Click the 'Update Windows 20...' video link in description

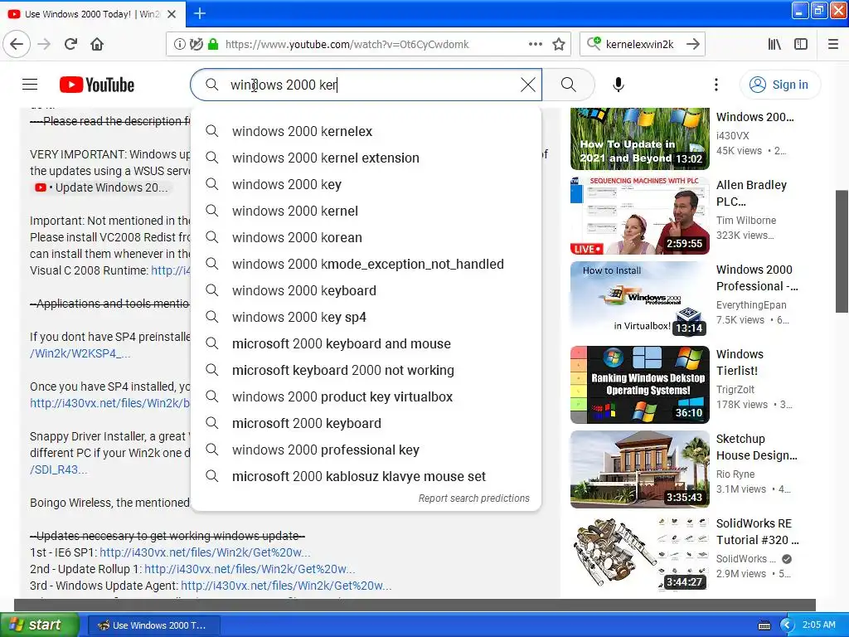click(x=101, y=187)
